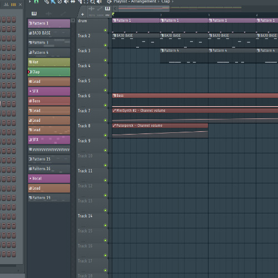Click the step sequencer icon in channel rack

click(13, 4)
